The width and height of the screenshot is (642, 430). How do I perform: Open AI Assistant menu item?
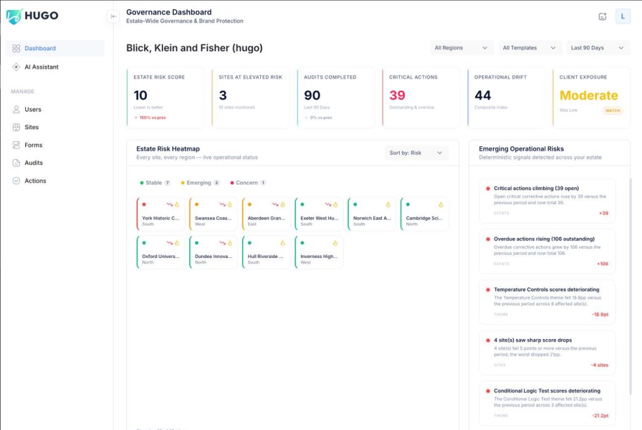55,67
